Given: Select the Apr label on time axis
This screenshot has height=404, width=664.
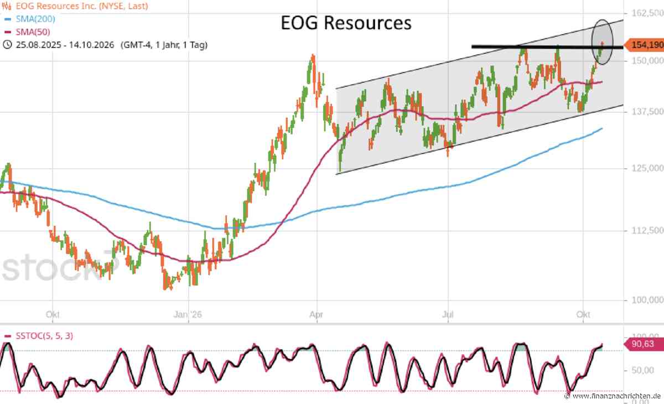Looking at the screenshot, I should click(316, 314).
